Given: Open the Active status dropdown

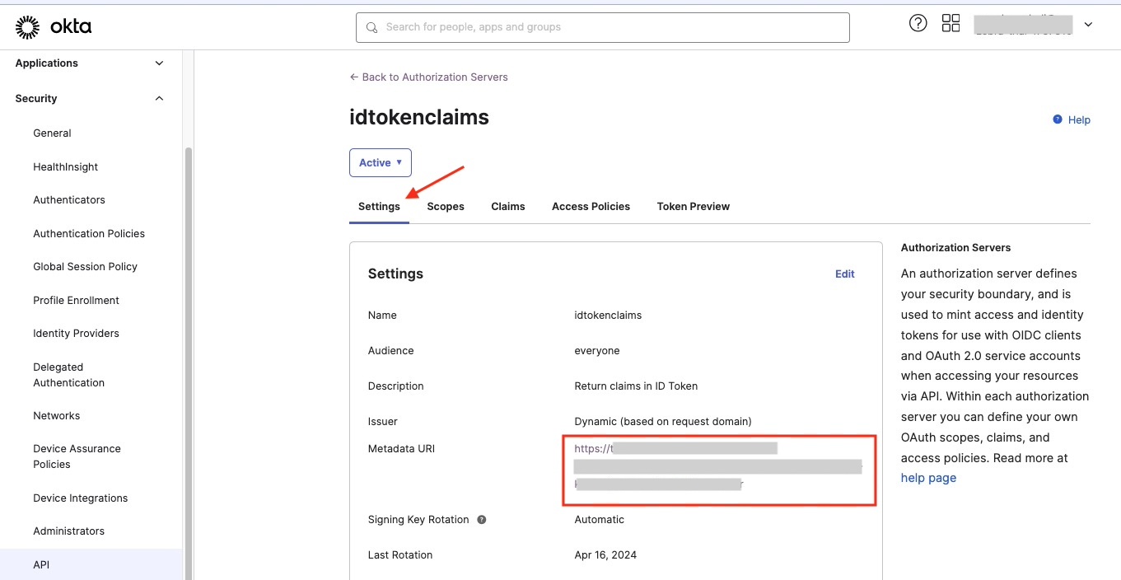Looking at the screenshot, I should click(380, 163).
